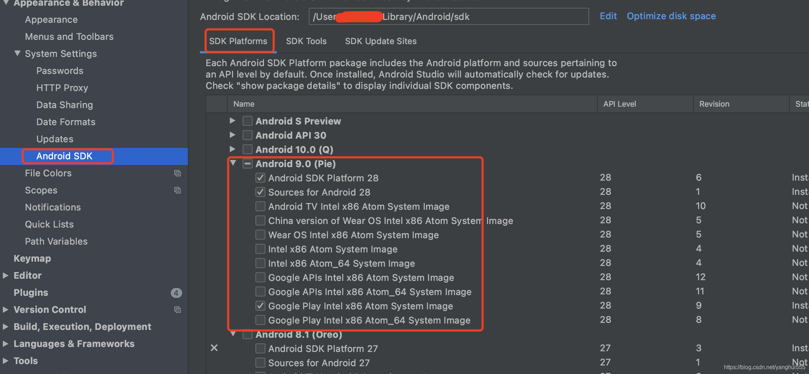The image size is (809, 374).
Task: Open File Colors settings
Action: pos(48,173)
